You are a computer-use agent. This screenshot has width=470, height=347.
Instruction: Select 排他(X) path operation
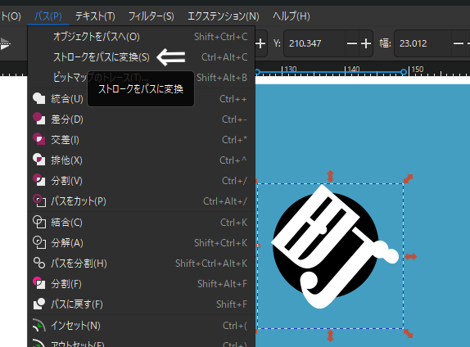click(141, 160)
